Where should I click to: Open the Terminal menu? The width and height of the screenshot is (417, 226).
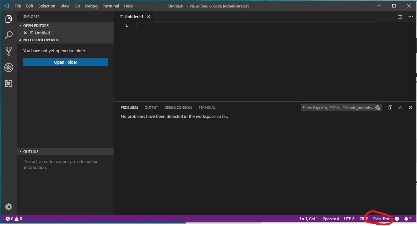point(110,6)
